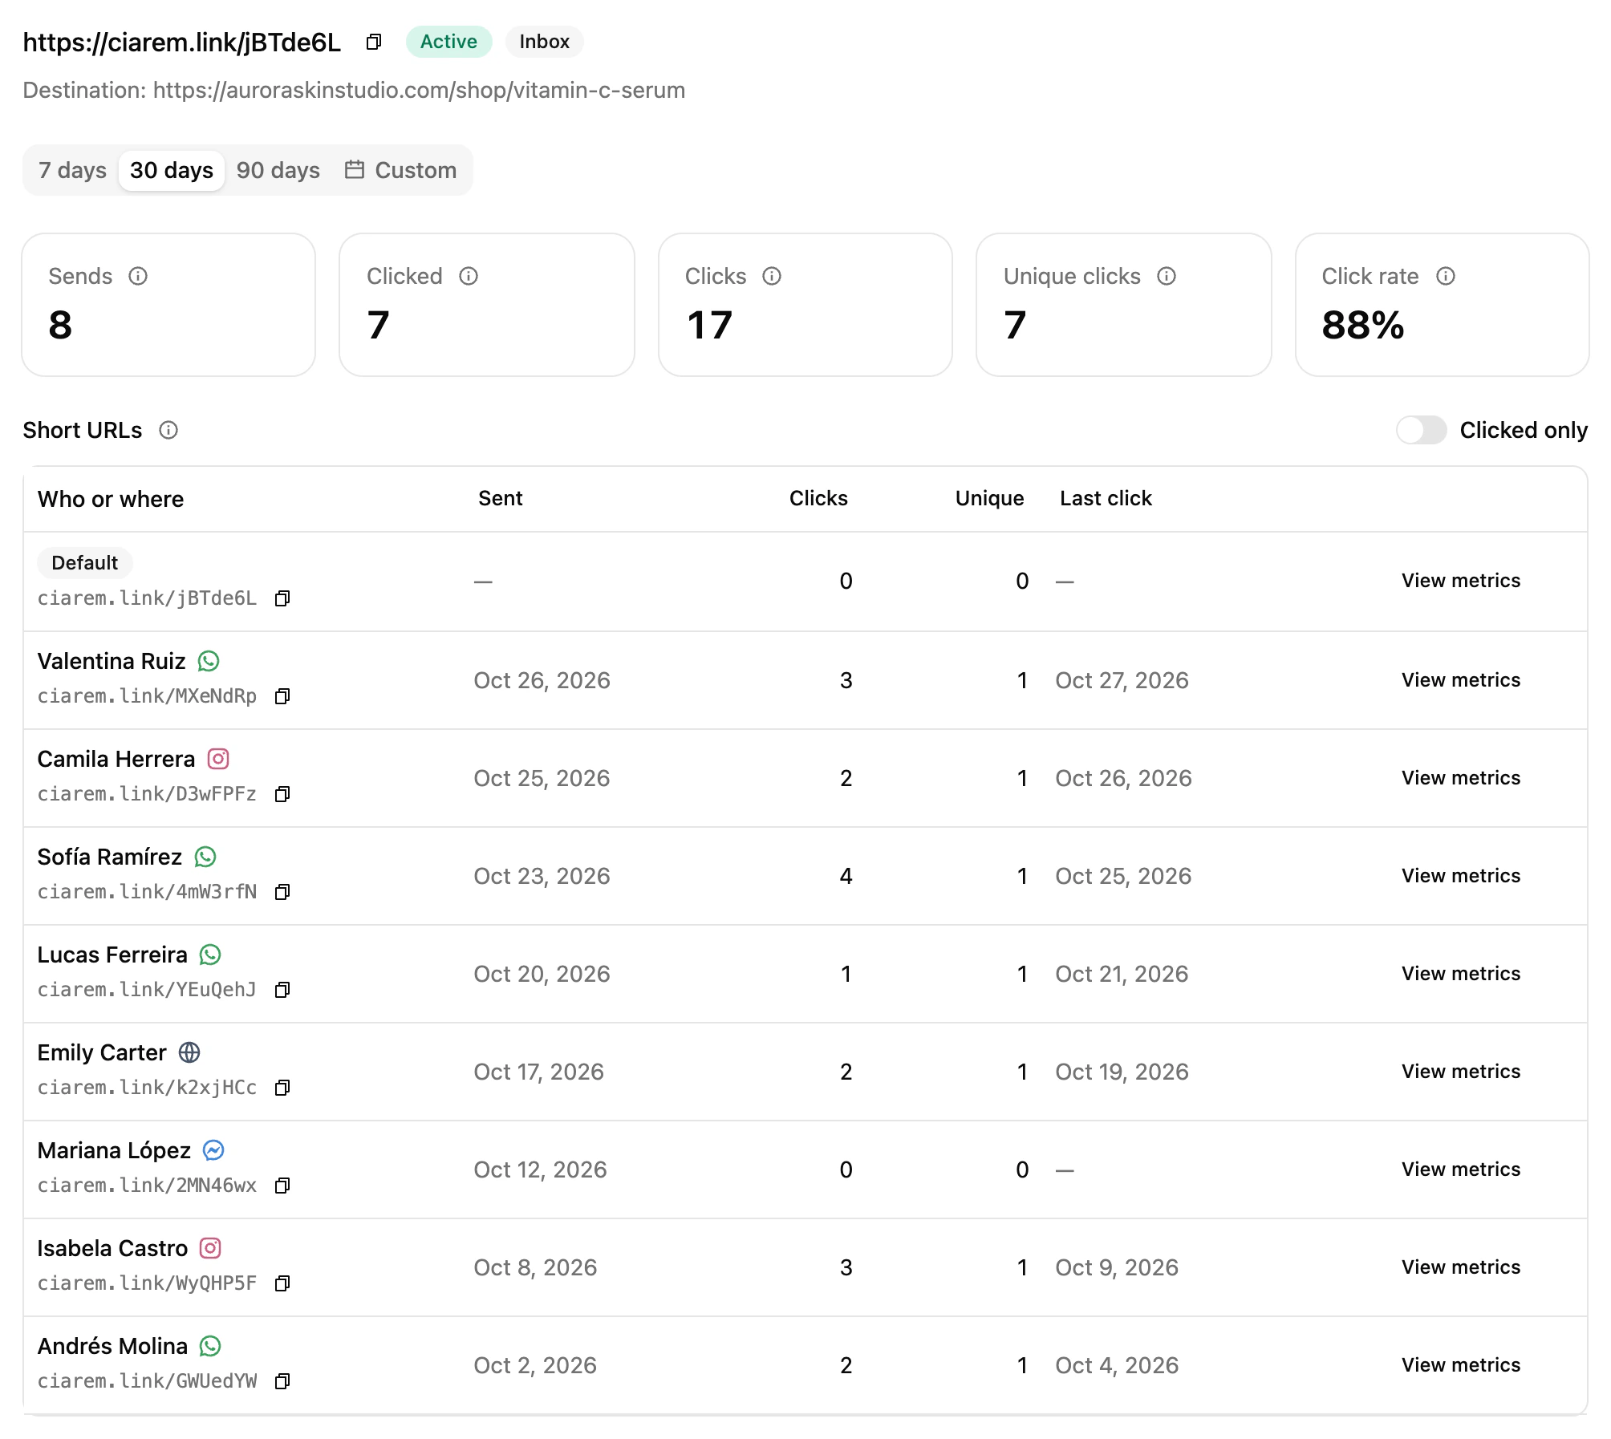The image size is (1611, 1439).
Task: View metrics for Valentina Ruiz
Action: click(1461, 680)
